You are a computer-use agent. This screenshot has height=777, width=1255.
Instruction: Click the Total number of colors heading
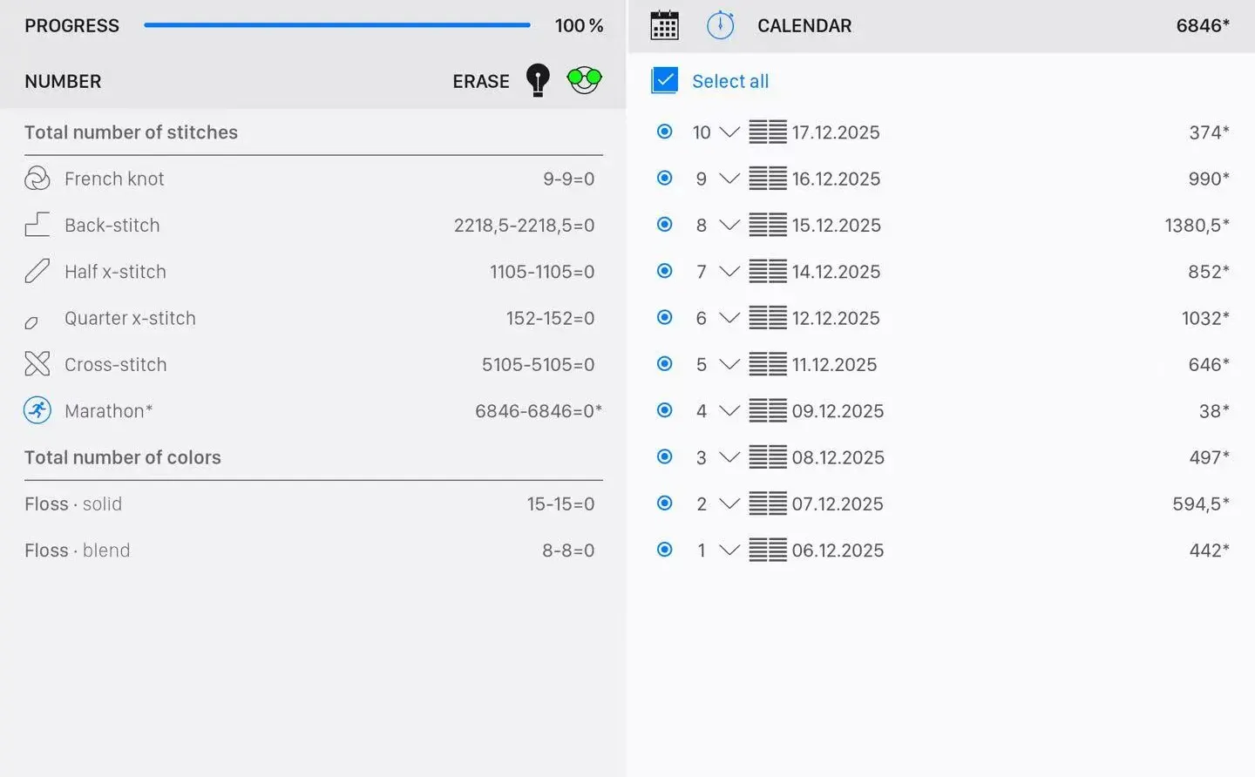tap(123, 457)
